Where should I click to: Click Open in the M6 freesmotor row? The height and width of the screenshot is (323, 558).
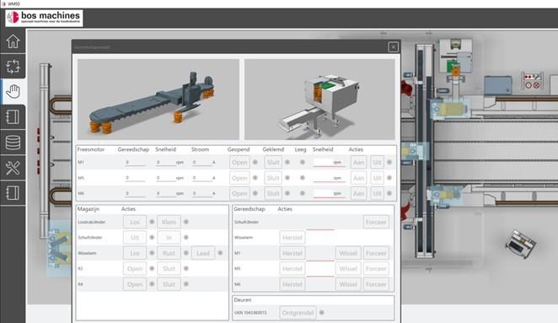[x=239, y=193]
